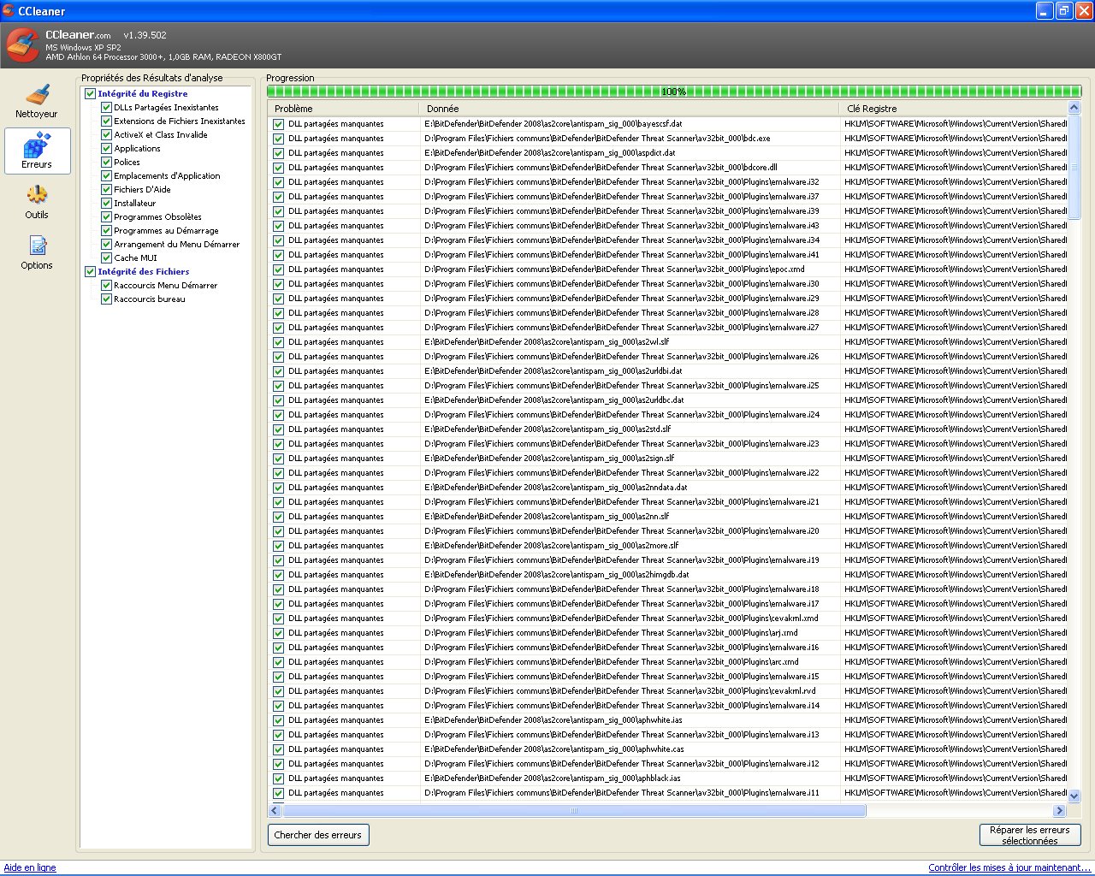The image size is (1095, 876).
Task: Uncheck ActiveX et Class Invalide
Action: tap(106, 135)
